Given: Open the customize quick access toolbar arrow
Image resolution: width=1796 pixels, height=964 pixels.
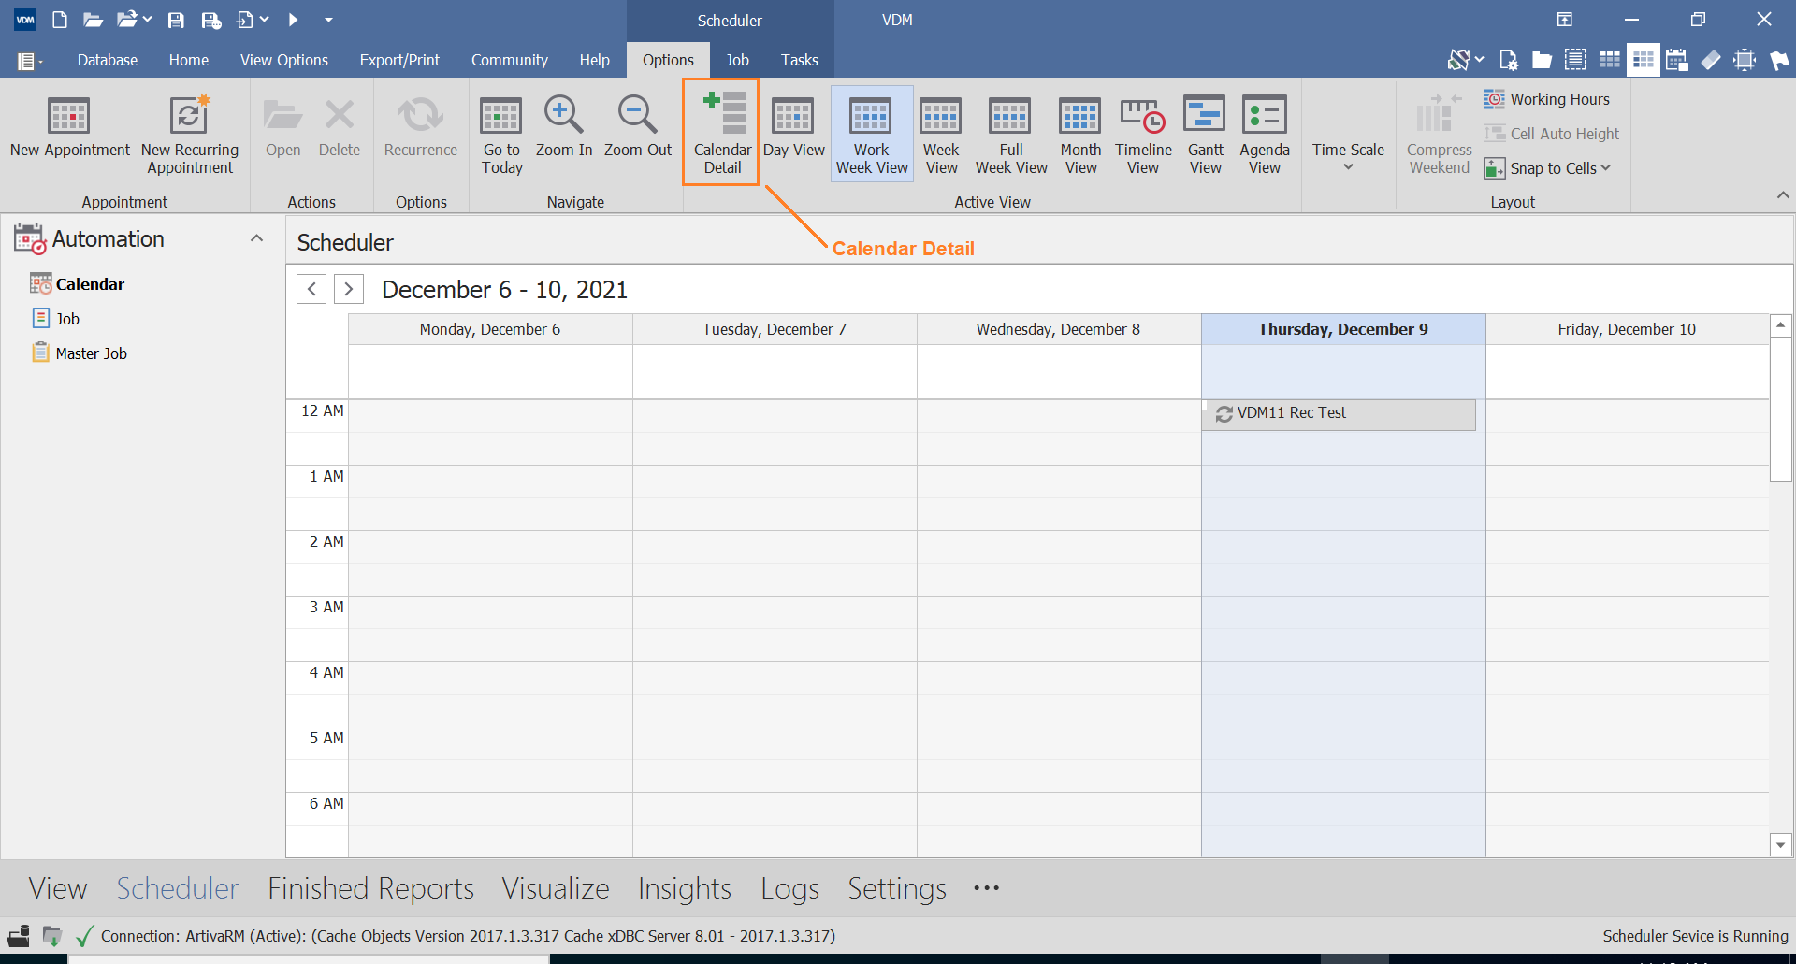Looking at the screenshot, I should 328,20.
